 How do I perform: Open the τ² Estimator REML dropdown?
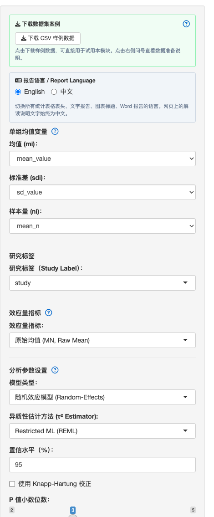(102, 431)
